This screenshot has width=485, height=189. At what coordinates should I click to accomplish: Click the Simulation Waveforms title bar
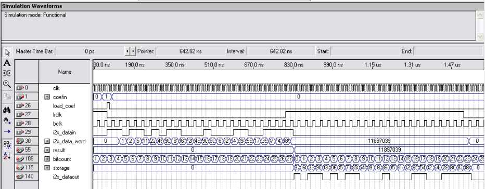242,6
